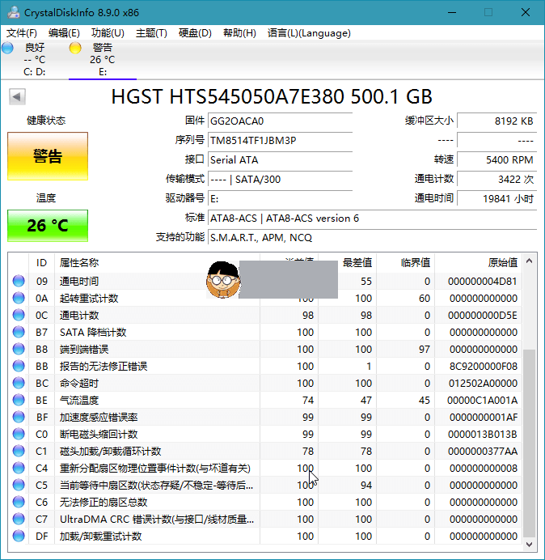Viewport: 545px width, 560px height.
Task: Click the blue status icon for row BB
Action: (19, 366)
